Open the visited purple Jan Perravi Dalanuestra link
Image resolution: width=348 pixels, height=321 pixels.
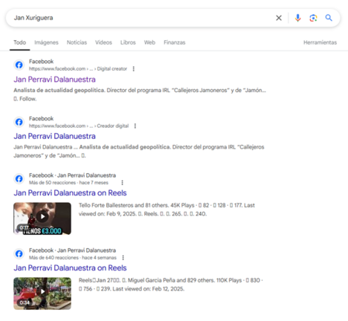click(54, 80)
